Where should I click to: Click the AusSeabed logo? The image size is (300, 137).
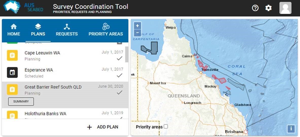[x=23, y=8]
